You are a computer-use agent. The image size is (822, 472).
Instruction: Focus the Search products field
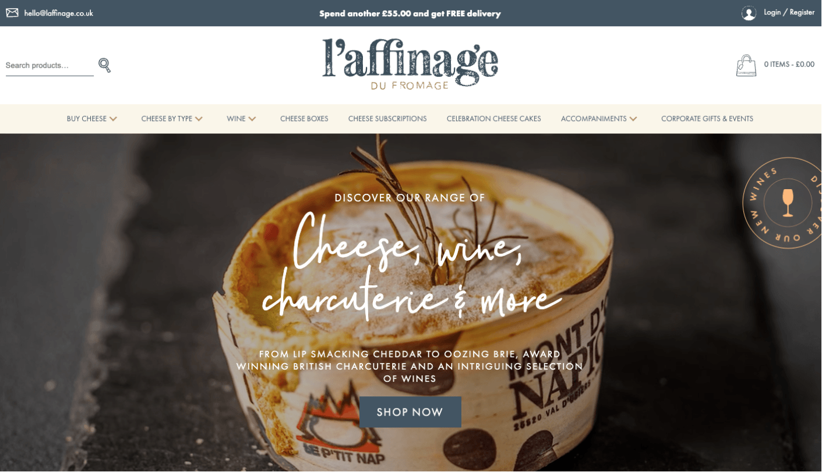[50, 66]
